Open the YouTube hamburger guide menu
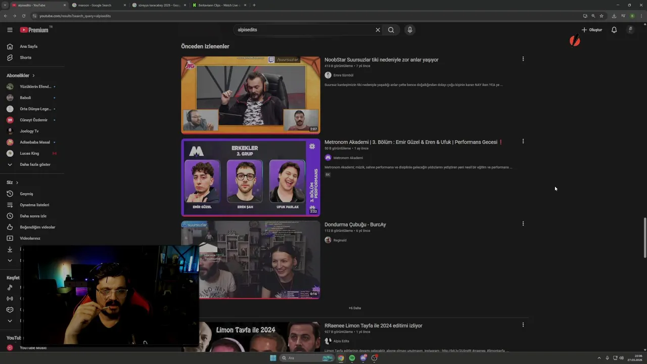647x364 pixels. click(x=10, y=30)
